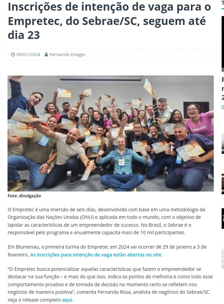Click the paragraph starting 'O Empretec é uma imersão'
Viewport: 224px width, 304px height.
coord(107,221)
